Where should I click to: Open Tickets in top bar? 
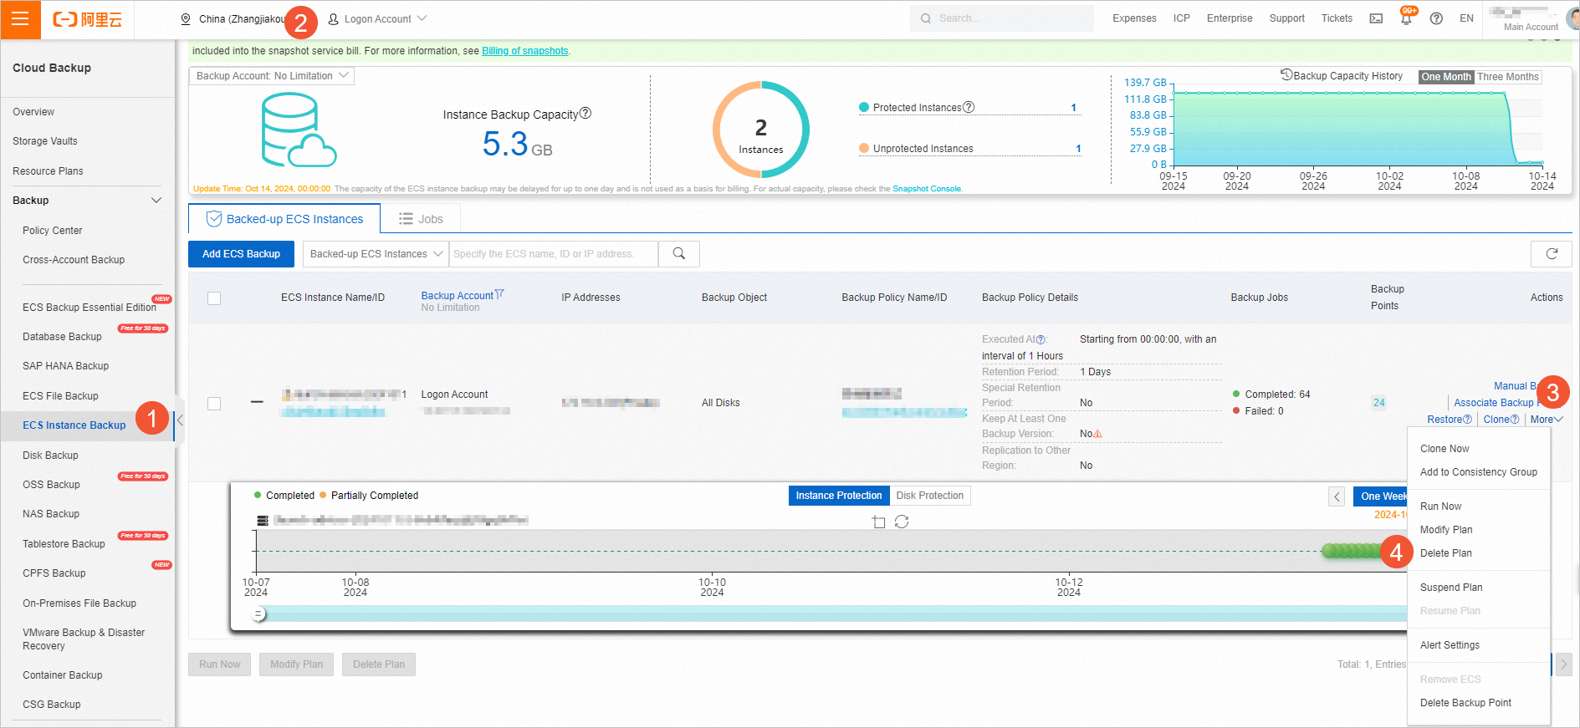pos(1337,18)
